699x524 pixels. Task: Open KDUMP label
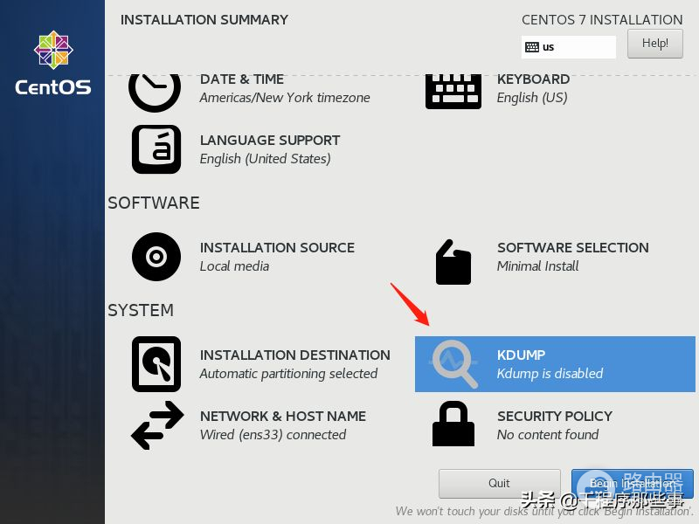click(521, 355)
